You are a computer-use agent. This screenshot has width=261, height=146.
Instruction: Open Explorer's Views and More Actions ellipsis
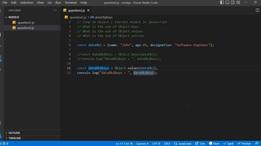pyautogui.click(x=55, y=10)
